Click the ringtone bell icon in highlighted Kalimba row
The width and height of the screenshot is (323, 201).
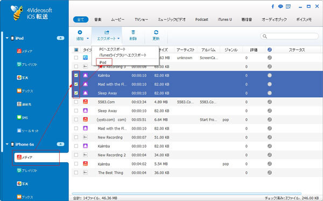(x=85, y=75)
